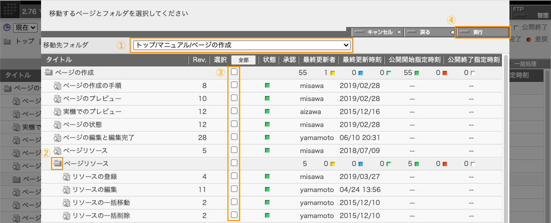The image size is (551, 223).
Task: Click the ページの作成 folder icon
Action: tap(49, 72)
